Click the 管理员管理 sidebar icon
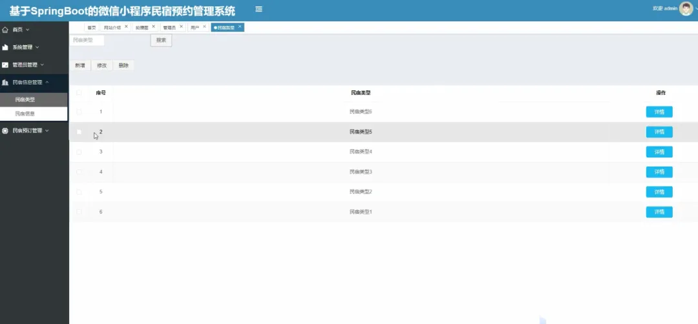The width and height of the screenshot is (698, 324). click(5, 65)
